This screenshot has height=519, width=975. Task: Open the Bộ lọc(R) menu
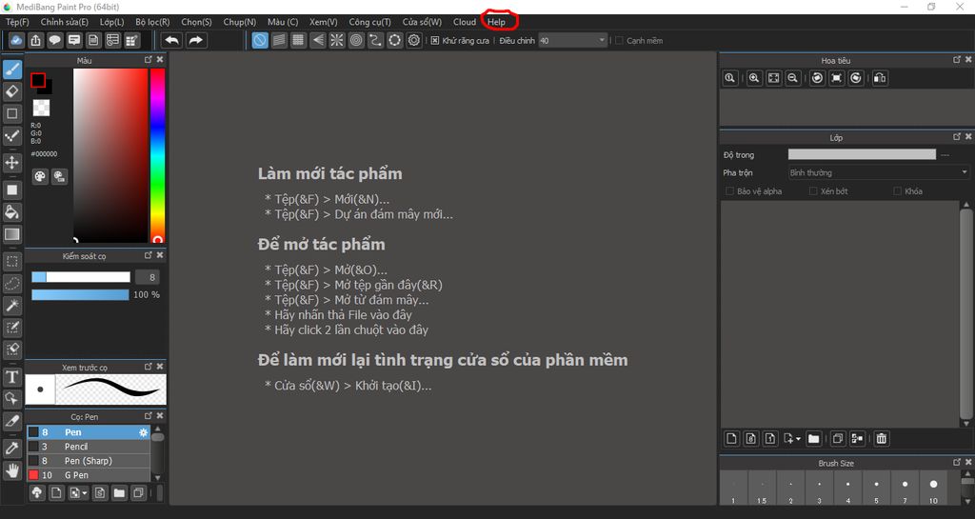[x=152, y=22]
